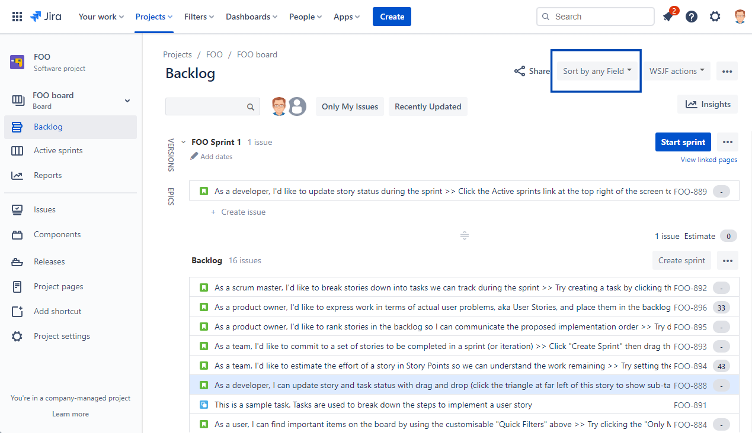Click Projects in the breadcrumb
Viewport: 752px width, 433px height.
tap(178, 54)
